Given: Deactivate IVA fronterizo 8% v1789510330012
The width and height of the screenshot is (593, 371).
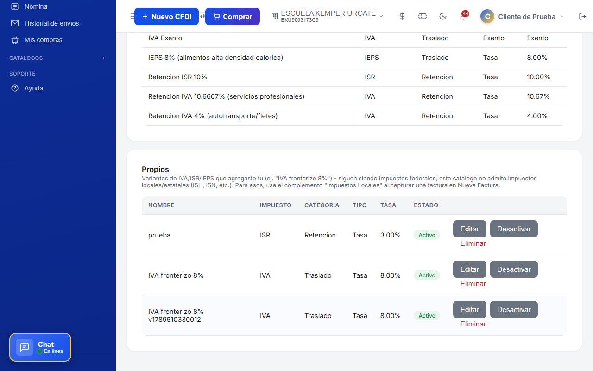Looking at the screenshot, I should coord(514,310).
